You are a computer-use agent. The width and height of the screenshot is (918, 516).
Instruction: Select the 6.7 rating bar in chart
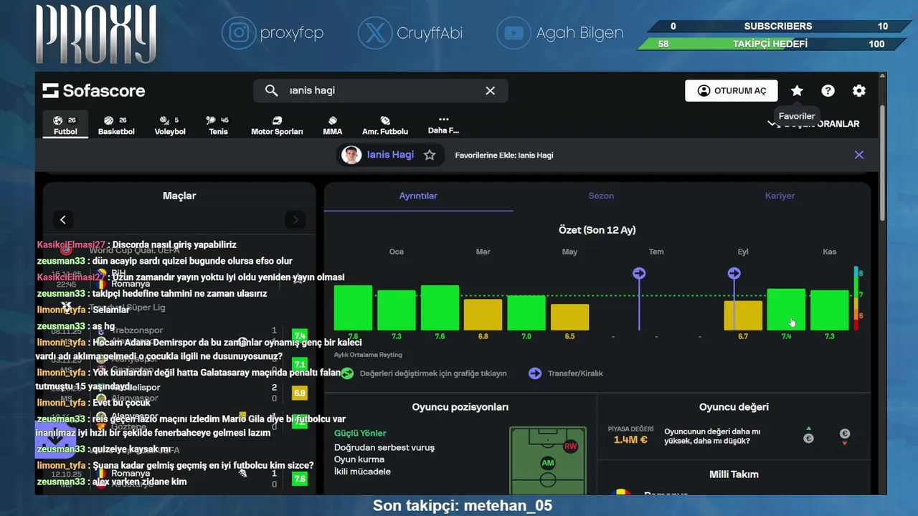point(743,315)
